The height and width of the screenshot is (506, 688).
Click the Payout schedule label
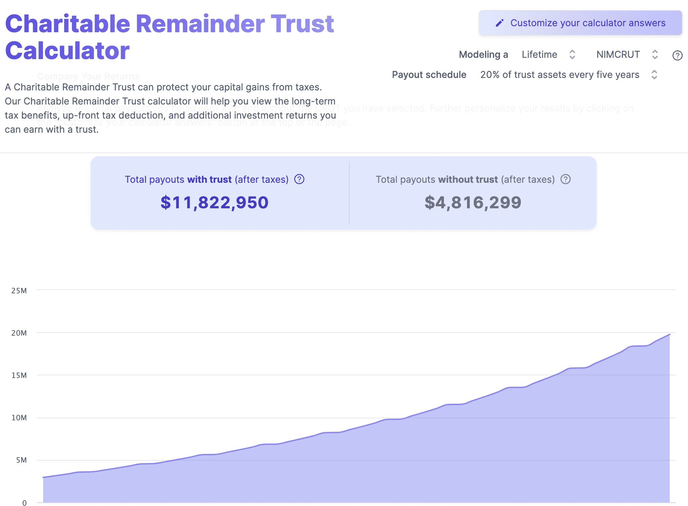coord(429,75)
